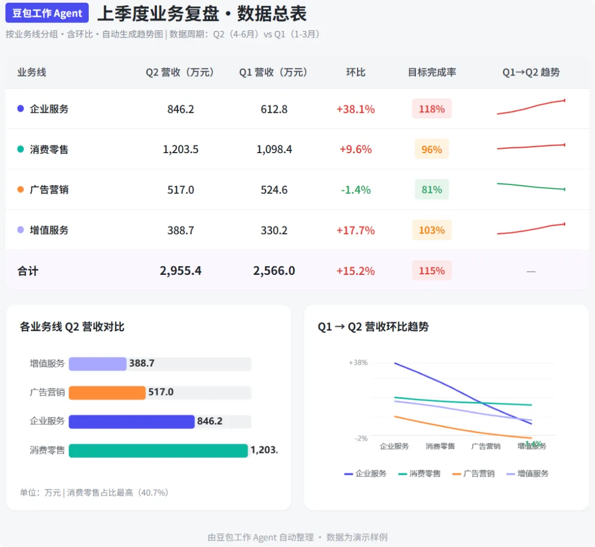Click the green 消费零售 bar
Screen dimensions: 595x547
point(158,450)
